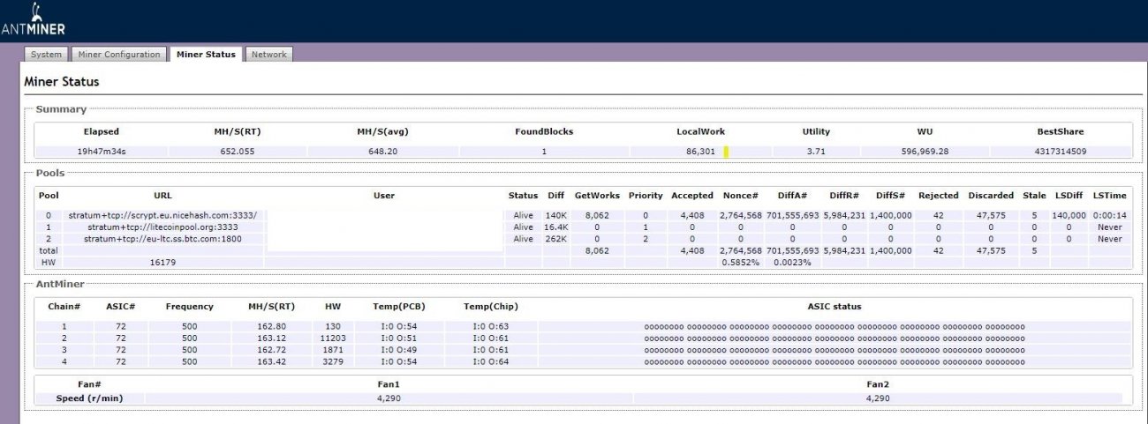The image size is (1148, 424).
Task: Click chain 2 PCB temp I:0 O:51
Action: [399, 338]
